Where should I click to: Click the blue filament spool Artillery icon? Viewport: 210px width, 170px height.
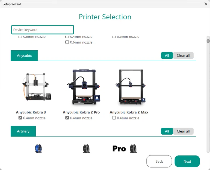coord(38,149)
